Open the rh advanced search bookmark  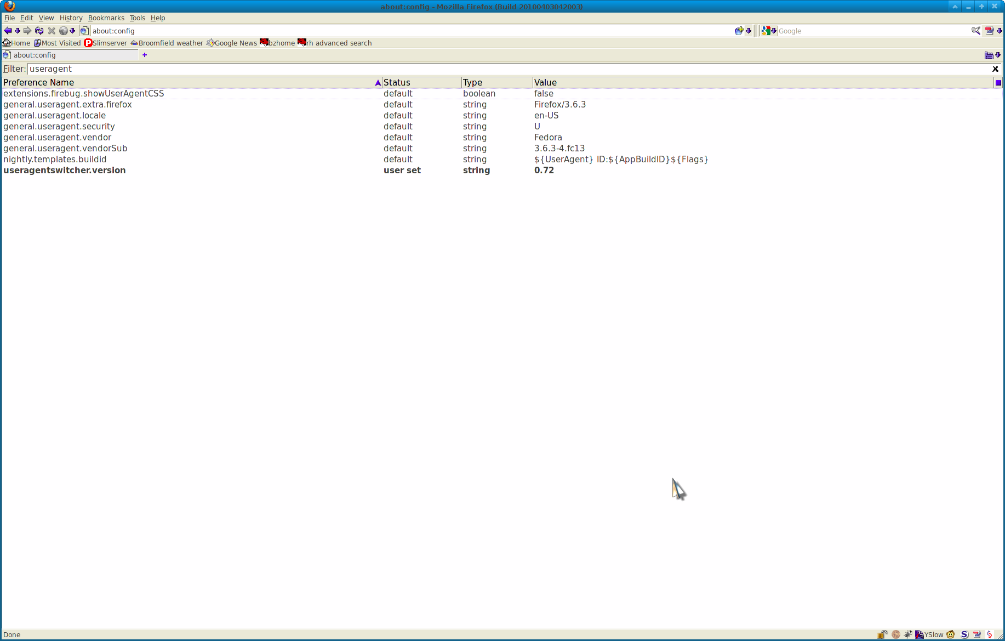[x=335, y=43]
